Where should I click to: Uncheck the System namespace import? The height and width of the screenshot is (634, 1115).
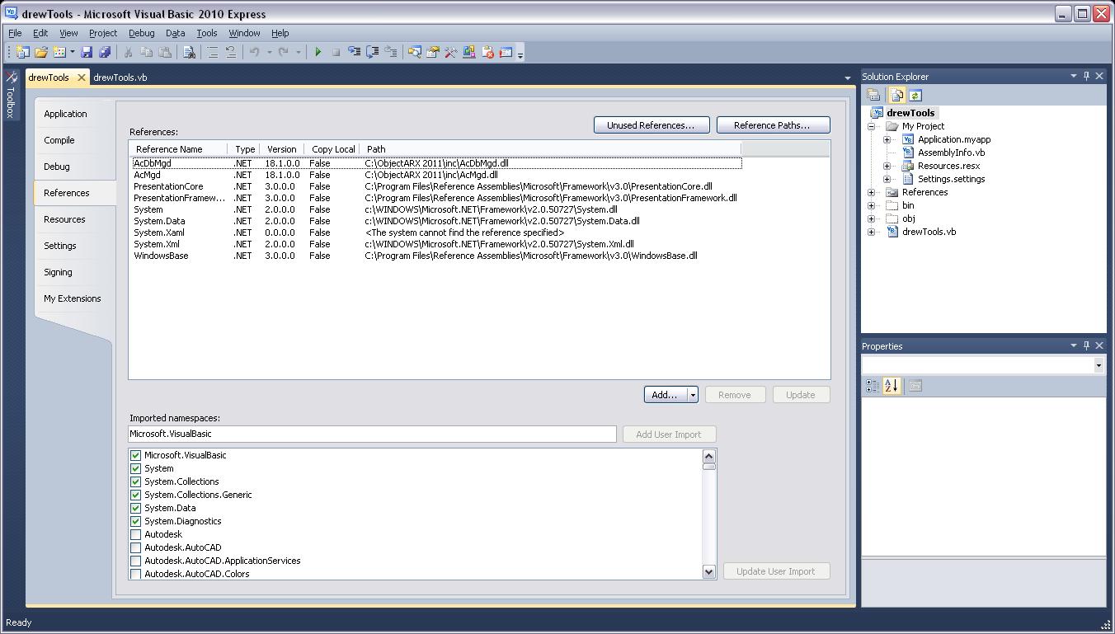click(x=136, y=468)
